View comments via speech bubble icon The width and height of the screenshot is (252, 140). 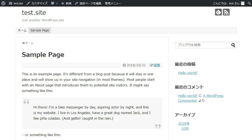tap(54, 3)
